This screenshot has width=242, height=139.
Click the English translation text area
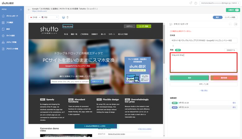204,62
